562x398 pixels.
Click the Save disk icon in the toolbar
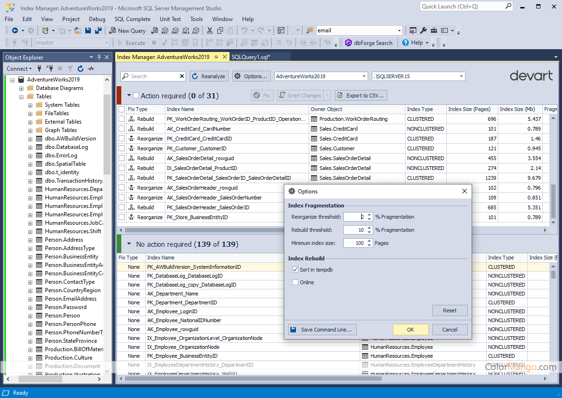[88, 30]
